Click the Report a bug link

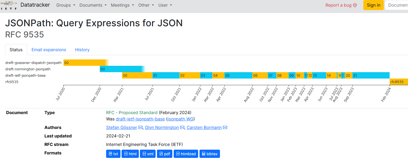pyautogui.click(x=341, y=5)
